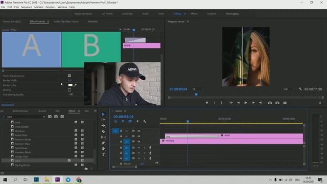Image resolution: width=327 pixels, height=184 pixels.
Task: Switch to the Graphics workspace
Action: click(x=212, y=14)
